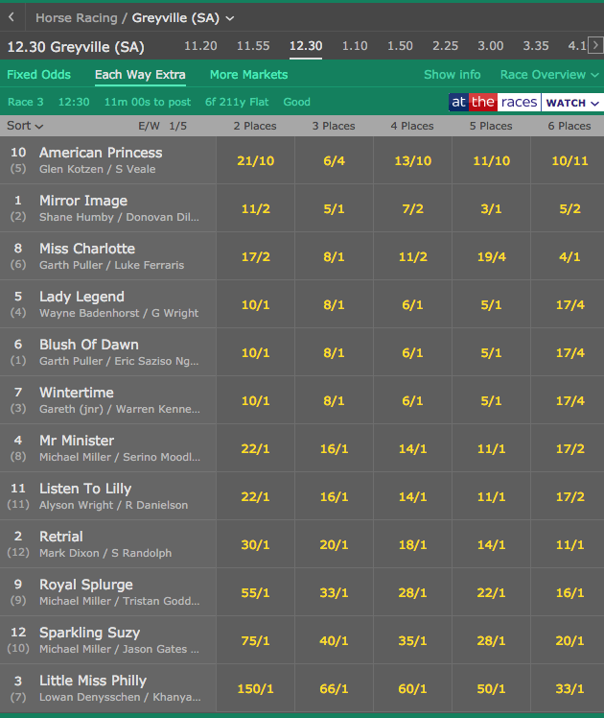Choose Miss Charlotte 5 Places odds 19/4
The height and width of the screenshot is (718, 604).
(491, 257)
